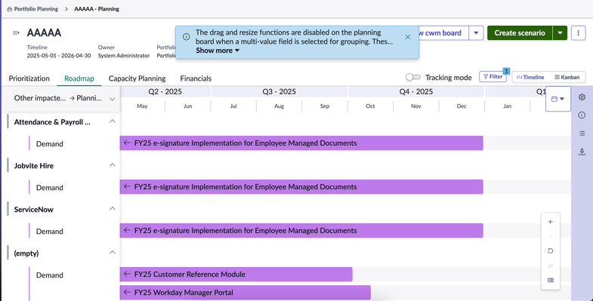The height and width of the screenshot is (301, 593).
Task: Click left arrow on ServiceNow e-signature bar
Action: click(127, 230)
